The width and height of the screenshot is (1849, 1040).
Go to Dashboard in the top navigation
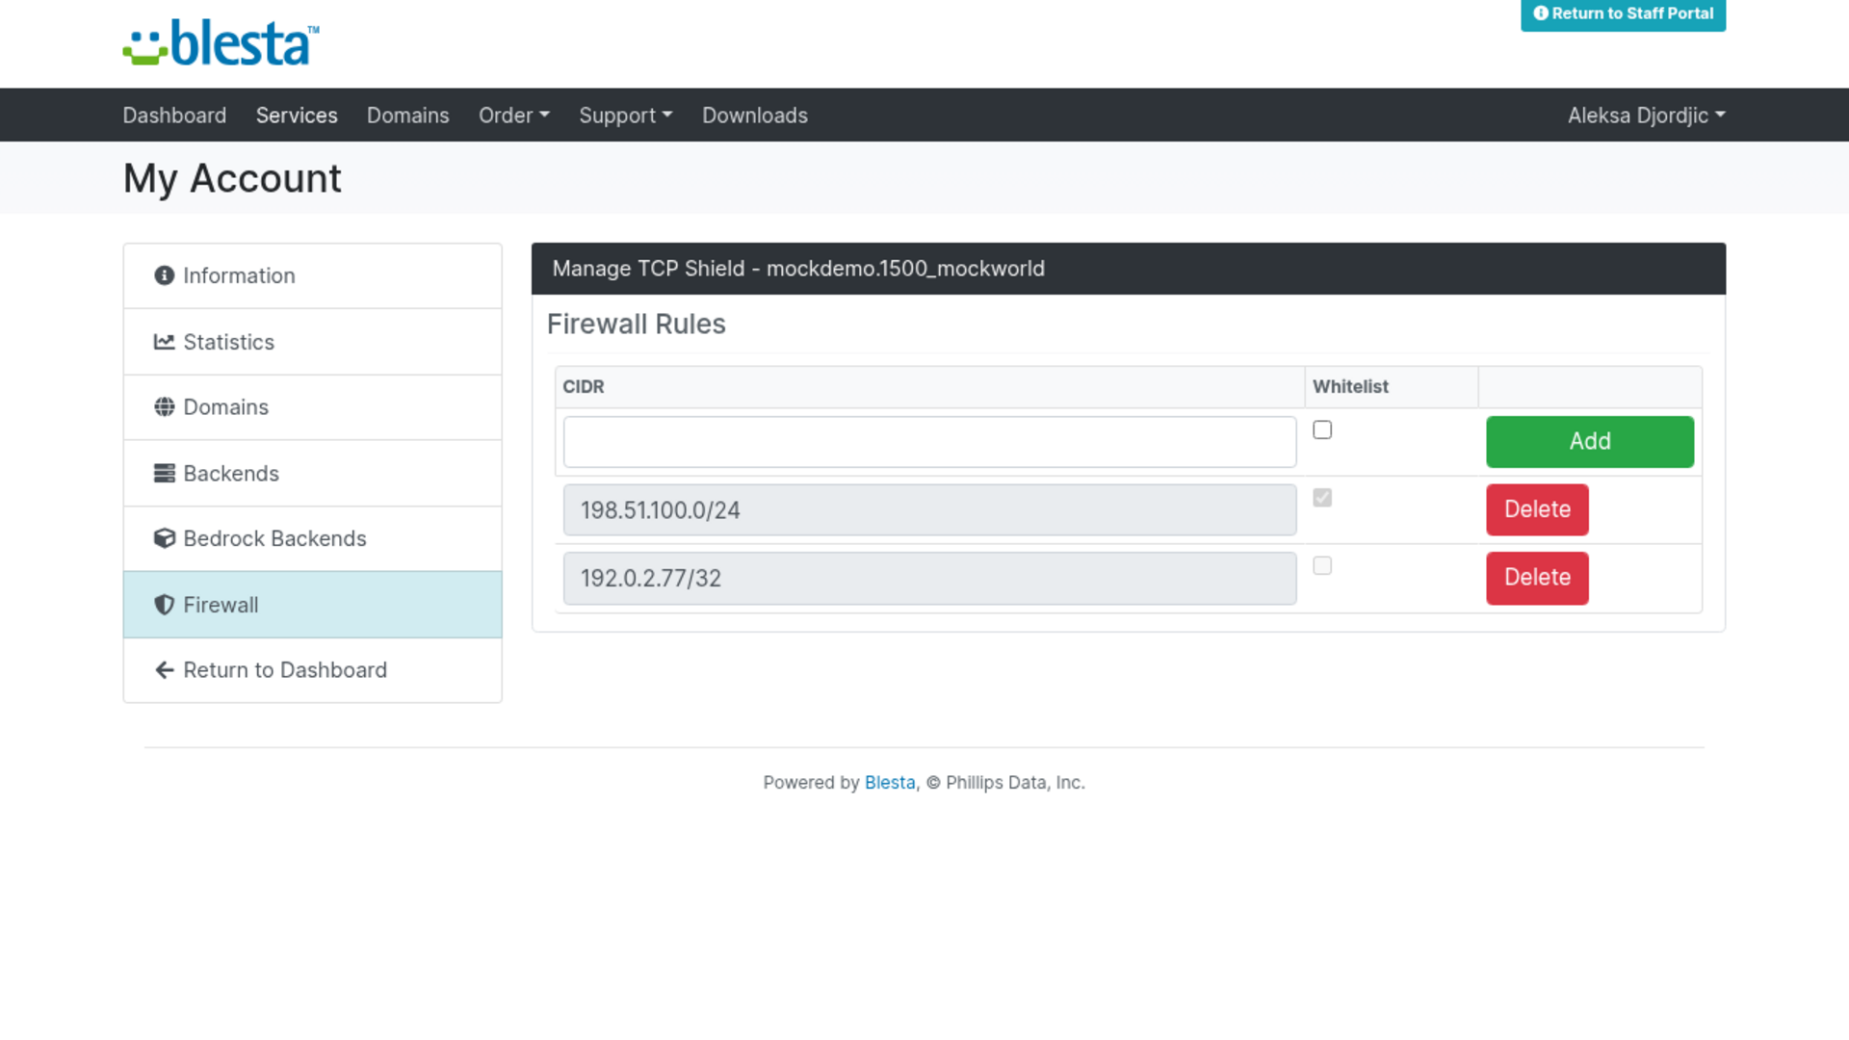click(174, 116)
